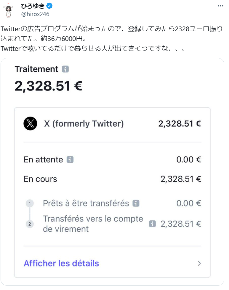Open the Afficher les détails link
Viewport: 229px width, 290px height.
tap(61, 263)
